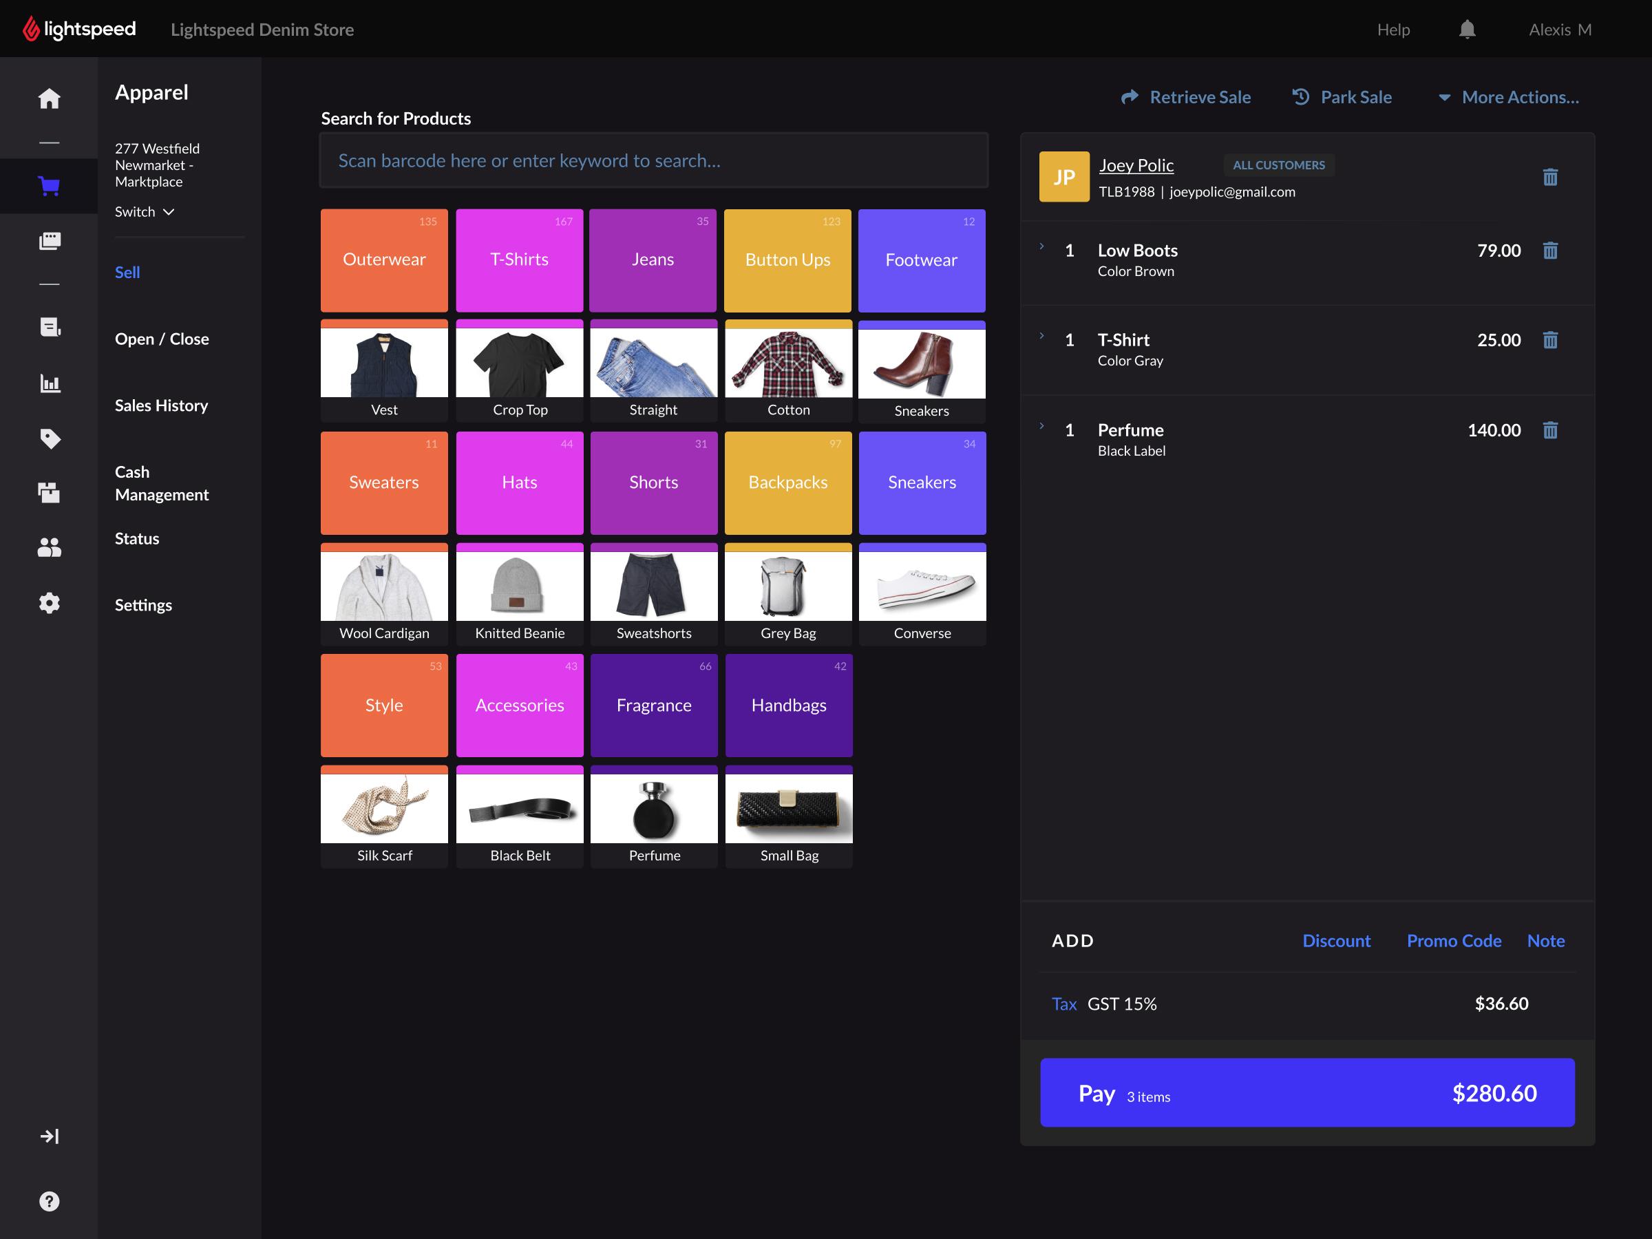Open the Home screen from the sidebar
The width and height of the screenshot is (1652, 1239).
(49, 98)
